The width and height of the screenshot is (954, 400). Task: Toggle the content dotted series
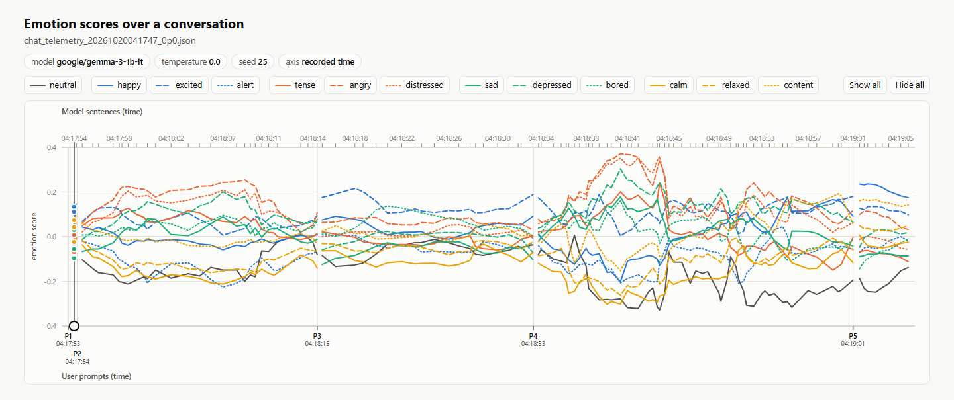tap(788, 85)
